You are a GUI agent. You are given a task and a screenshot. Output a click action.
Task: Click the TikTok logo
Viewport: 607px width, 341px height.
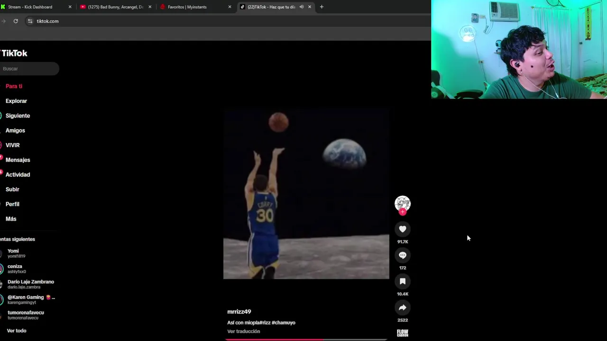pos(14,53)
